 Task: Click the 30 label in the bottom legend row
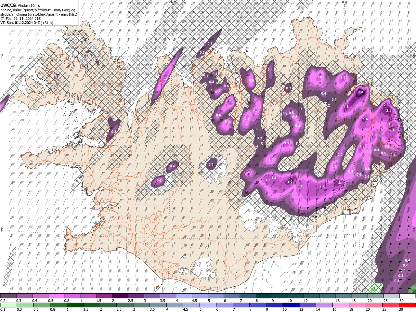coord(402,309)
